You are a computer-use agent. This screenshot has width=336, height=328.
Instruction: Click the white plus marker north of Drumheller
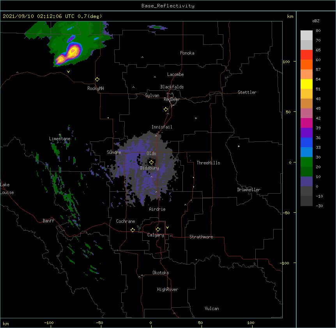[239, 146]
